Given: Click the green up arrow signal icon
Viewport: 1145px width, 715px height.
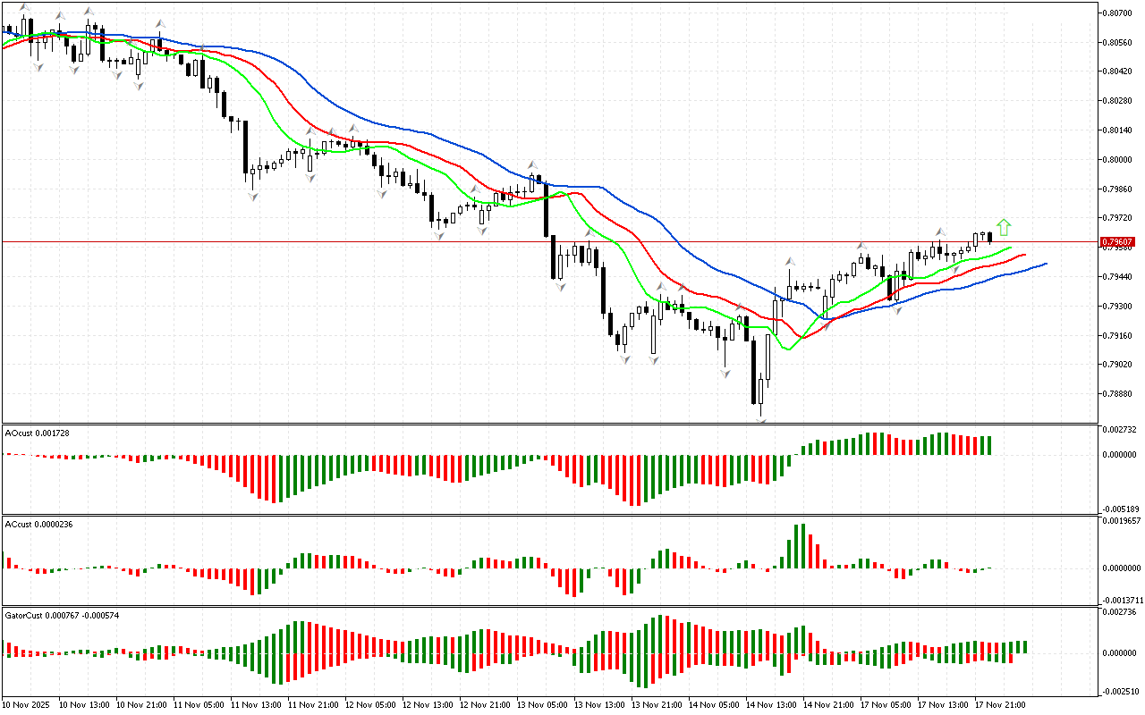Looking at the screenshot, I should [1005, 227].
